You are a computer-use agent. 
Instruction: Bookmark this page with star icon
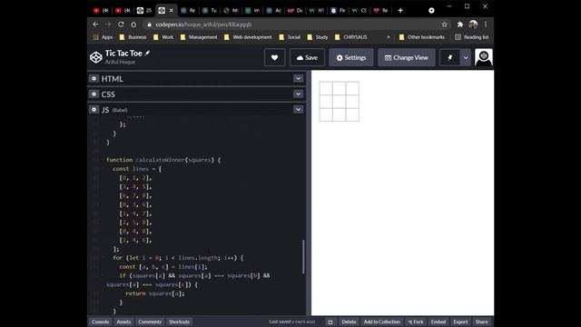tap(444, 25)
